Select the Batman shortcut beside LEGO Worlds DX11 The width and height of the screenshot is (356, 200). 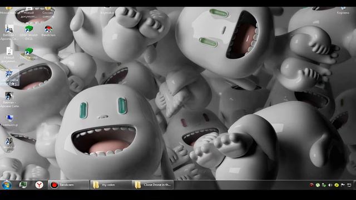(9, 32)
